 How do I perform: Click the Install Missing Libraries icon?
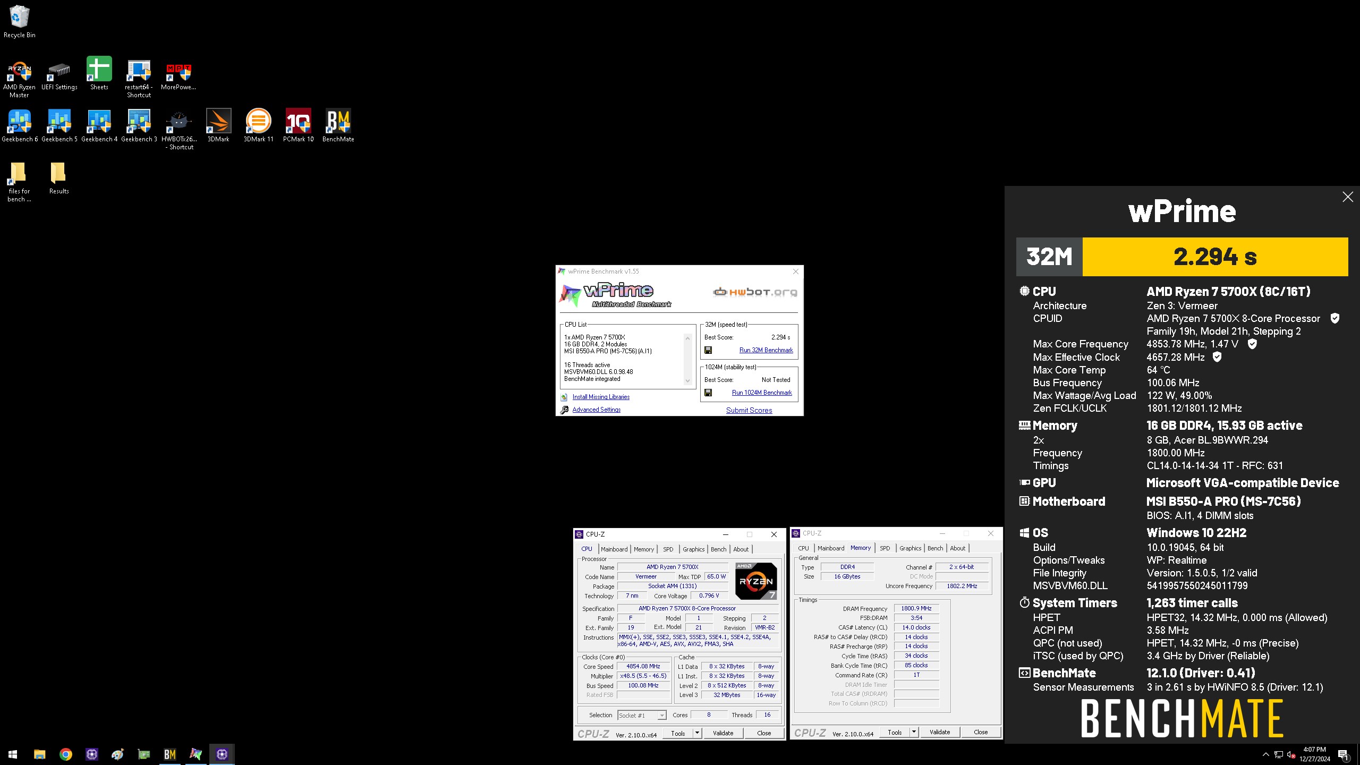564,397
